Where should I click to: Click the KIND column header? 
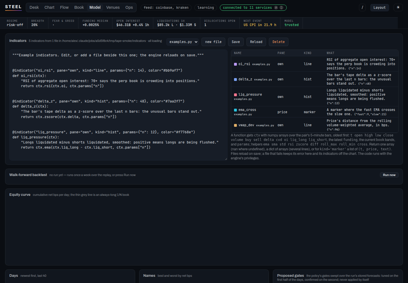click(308, 53)
